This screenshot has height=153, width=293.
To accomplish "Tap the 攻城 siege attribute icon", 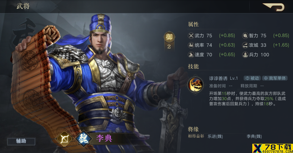I will 245,45.
